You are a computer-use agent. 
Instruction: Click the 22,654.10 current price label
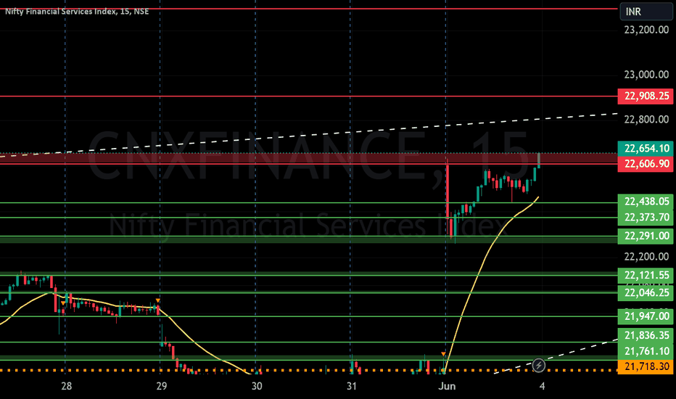[x=646, y=149]
